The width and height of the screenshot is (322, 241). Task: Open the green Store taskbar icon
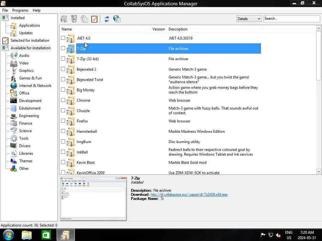point(46,235)
